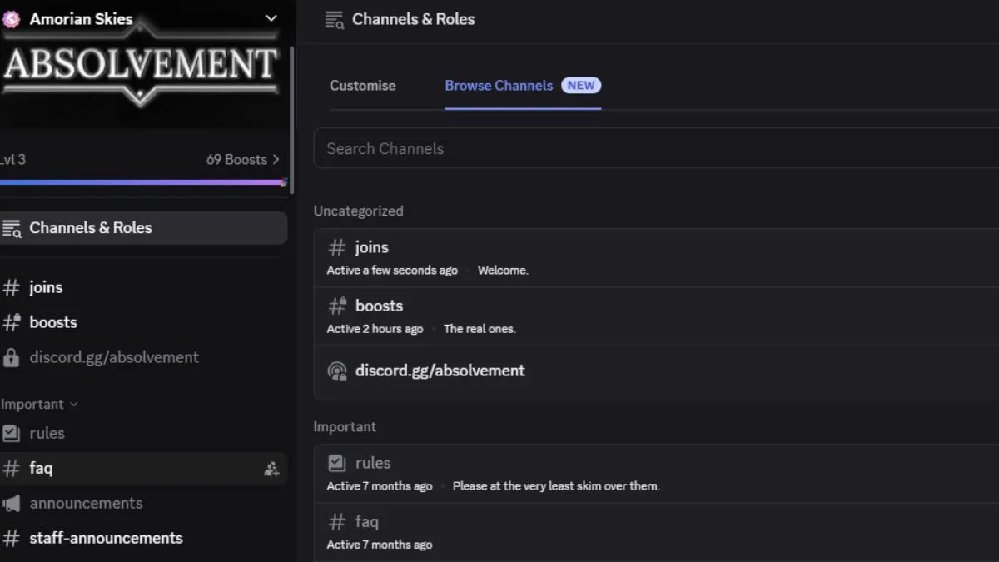The width and height of the screenshot is (999, 562).
Task: Click the locked discord.gg/absolvement channel lock icon
Action: click(x=13, y=357)
